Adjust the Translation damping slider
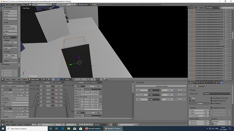Viewport: 234px width, 131px height. point(220,122)
